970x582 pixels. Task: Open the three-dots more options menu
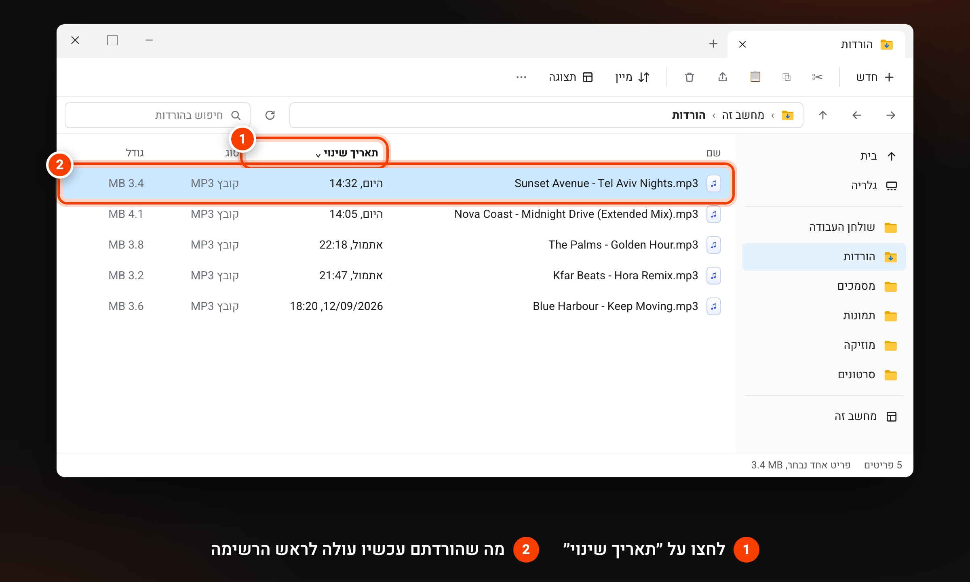[521, 77]
